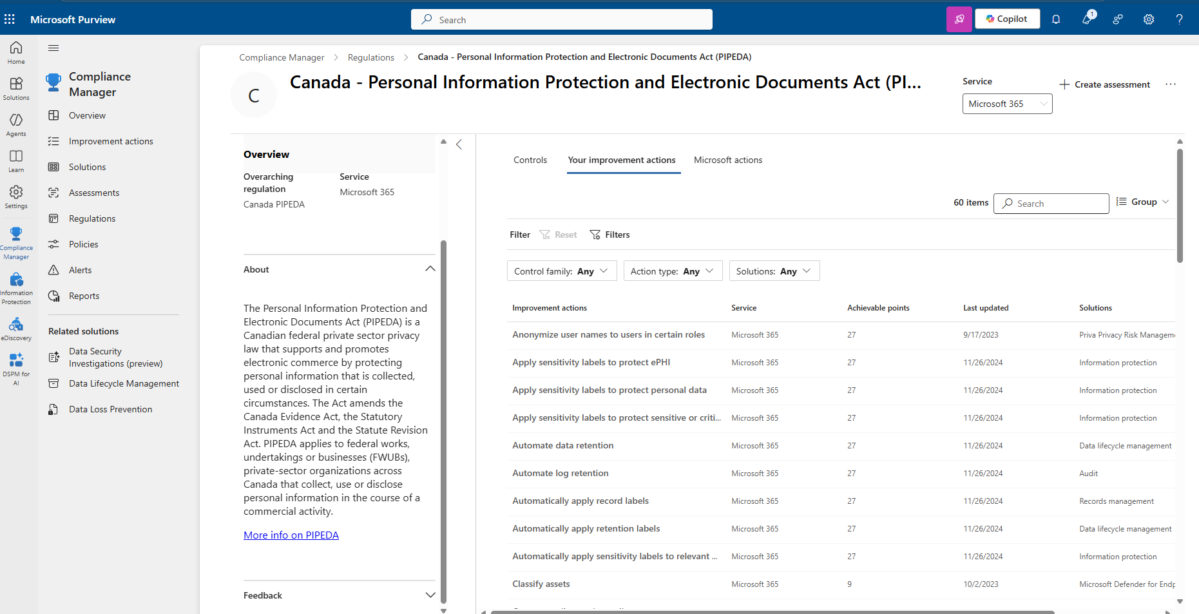Screen dimensions: 1199x614
Task: Open the purple feedback icon in header
Action: pos(959,19)
